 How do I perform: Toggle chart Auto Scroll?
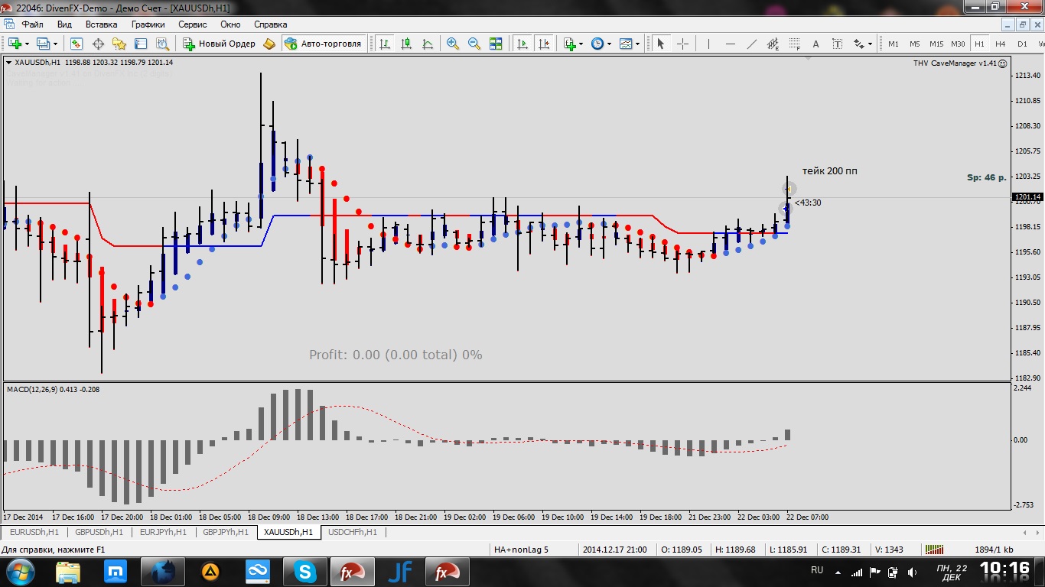[522, 44]
